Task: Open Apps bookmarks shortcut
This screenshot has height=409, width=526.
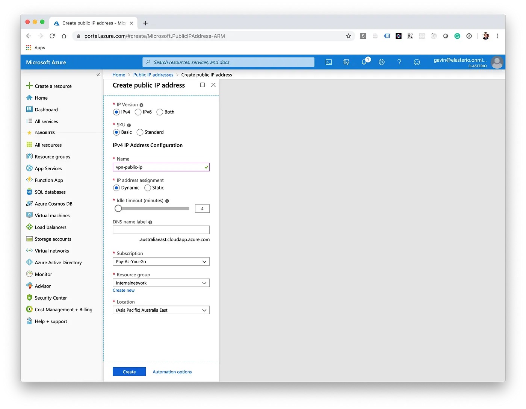Action: (x=36, y=48)
